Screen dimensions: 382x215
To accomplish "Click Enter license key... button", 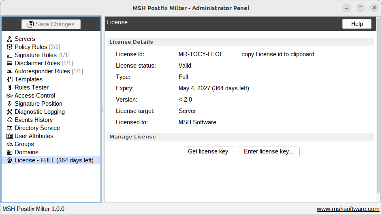I will [x=269, y=151].
